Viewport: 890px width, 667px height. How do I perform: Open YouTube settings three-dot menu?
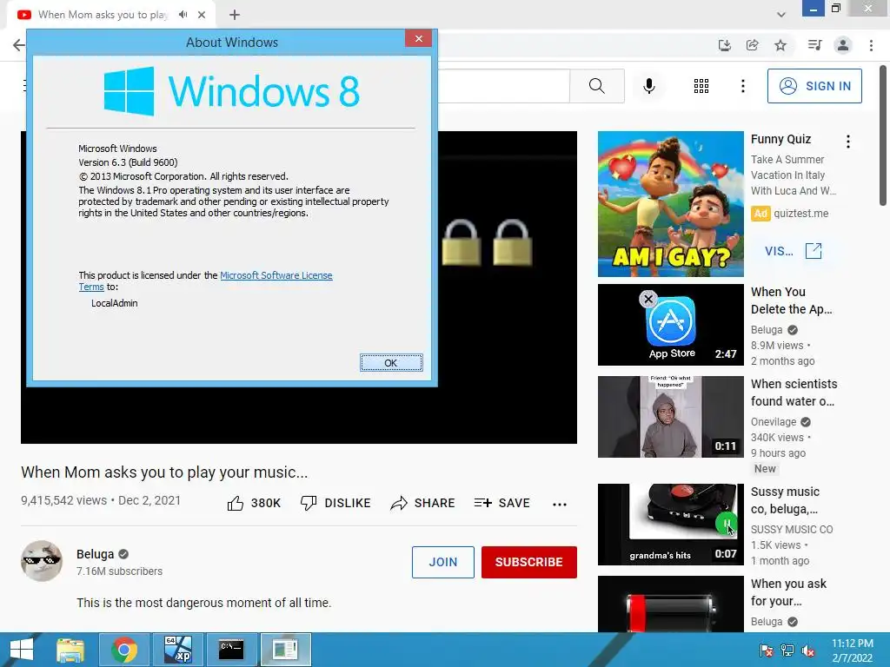(742, 86)
